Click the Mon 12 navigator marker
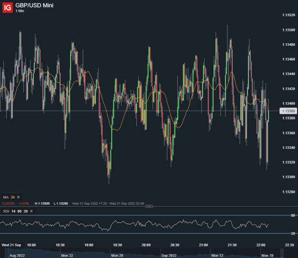The width and height of the screenshot is (298, 258). 217,256
